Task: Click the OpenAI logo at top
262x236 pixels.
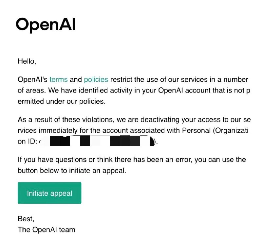Action: [46, 25]
